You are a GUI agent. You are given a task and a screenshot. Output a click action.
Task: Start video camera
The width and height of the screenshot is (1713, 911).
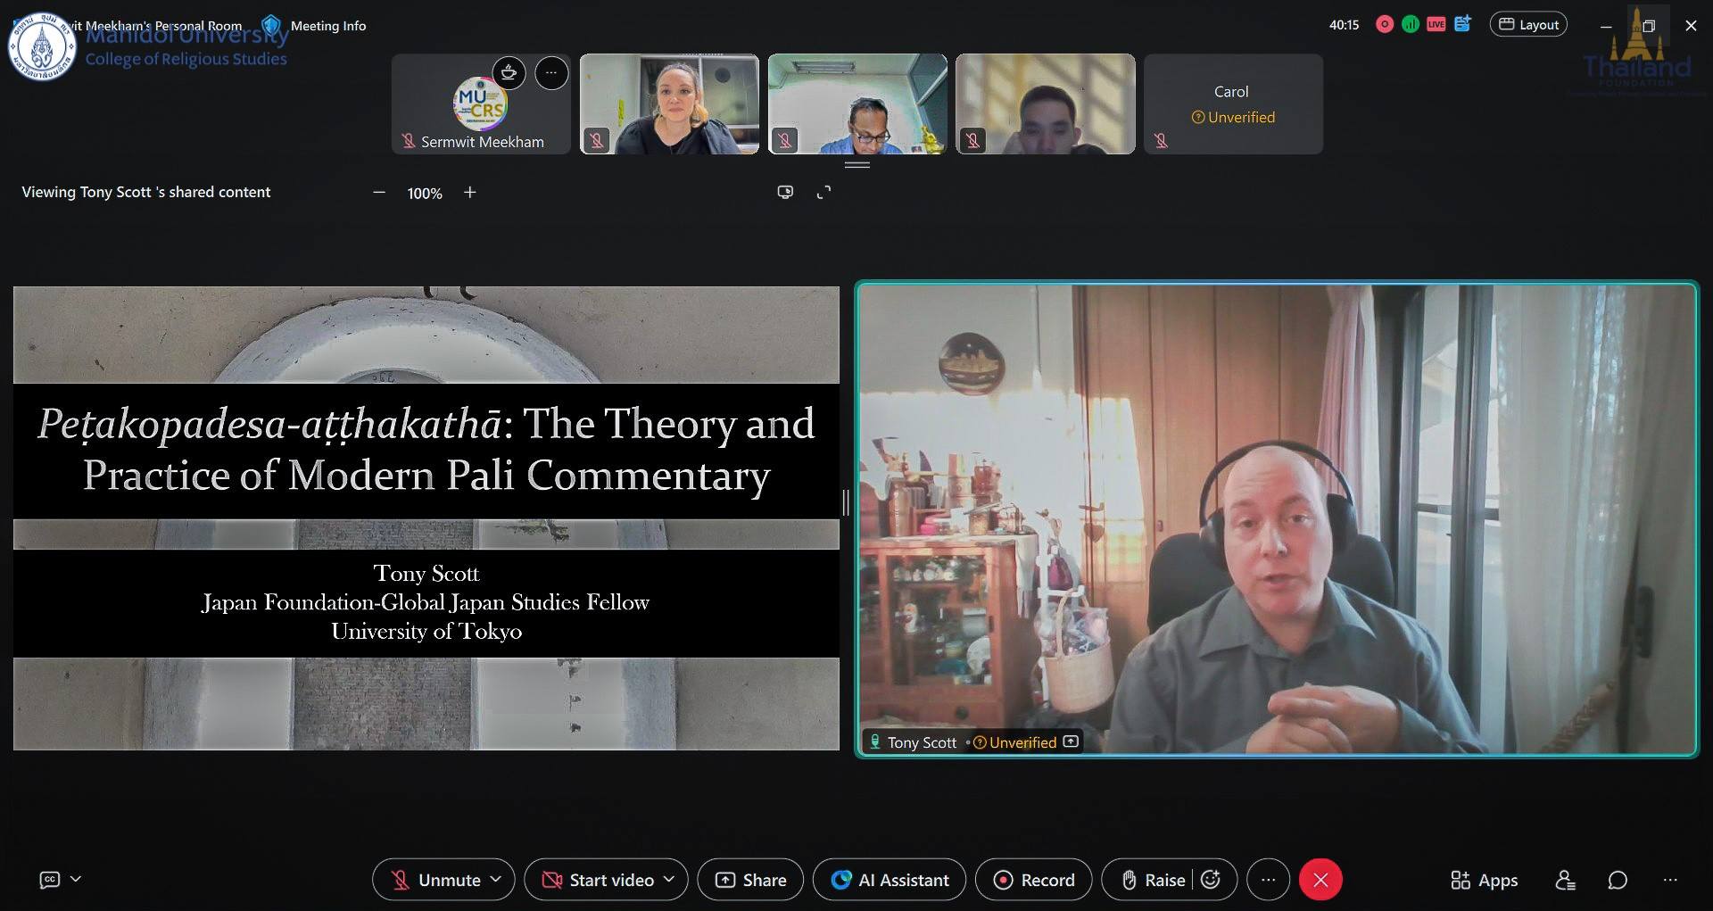pos(599,880)
